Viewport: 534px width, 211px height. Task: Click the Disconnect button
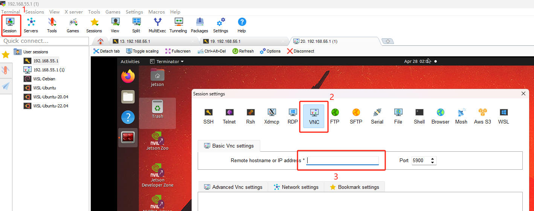pos(301,51)
